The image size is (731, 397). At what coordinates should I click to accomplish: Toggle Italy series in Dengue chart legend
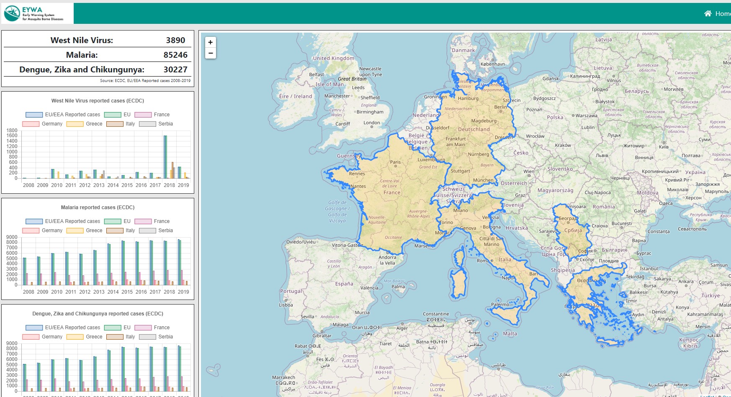[121, 337]
